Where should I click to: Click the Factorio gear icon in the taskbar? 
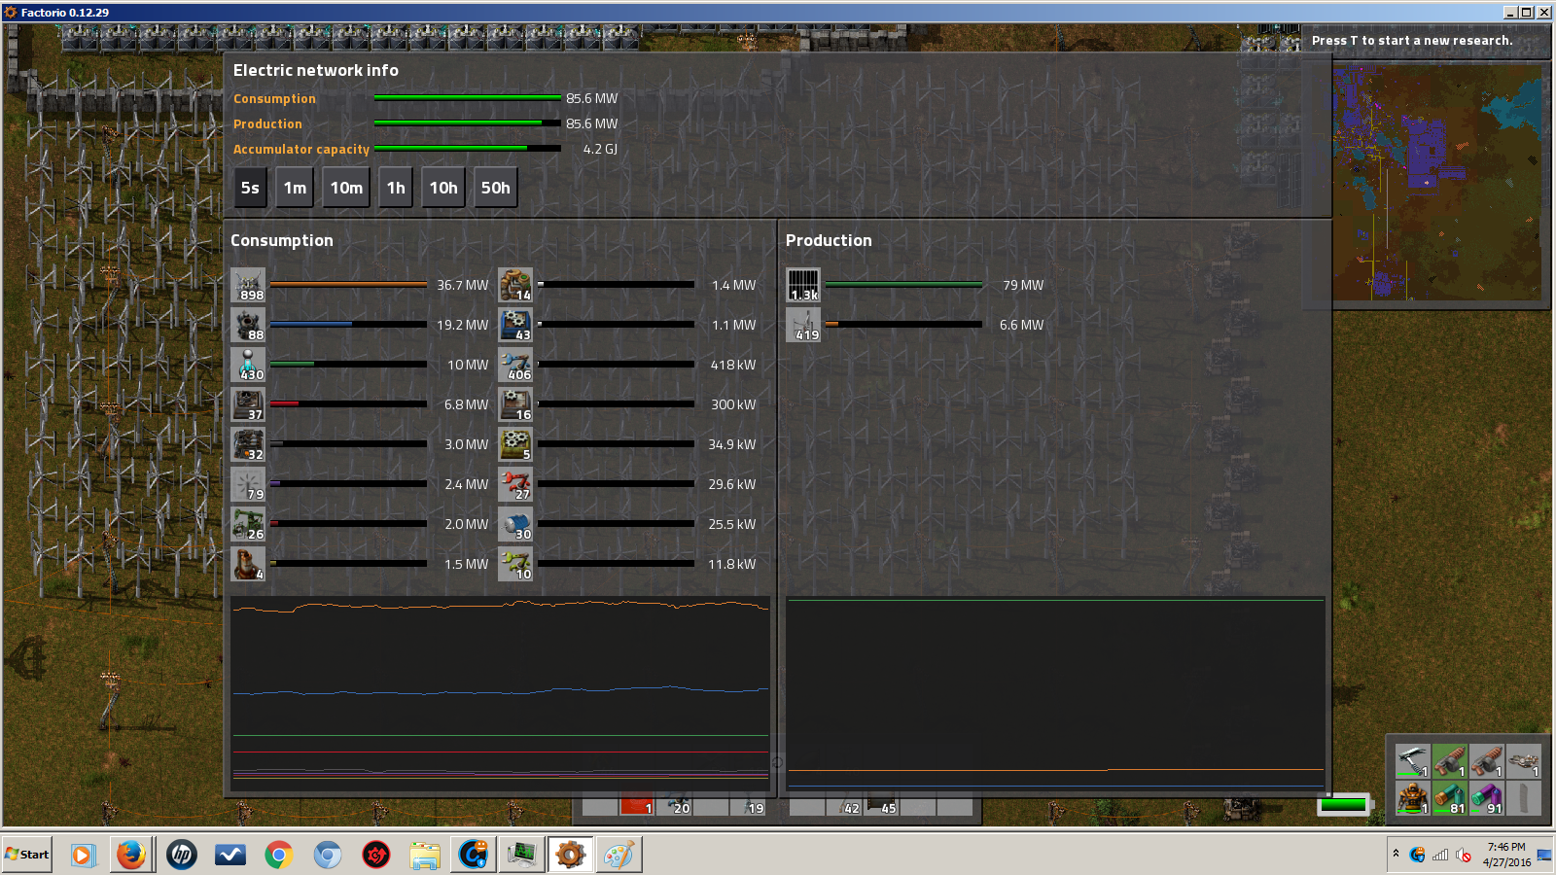[570, 855]
